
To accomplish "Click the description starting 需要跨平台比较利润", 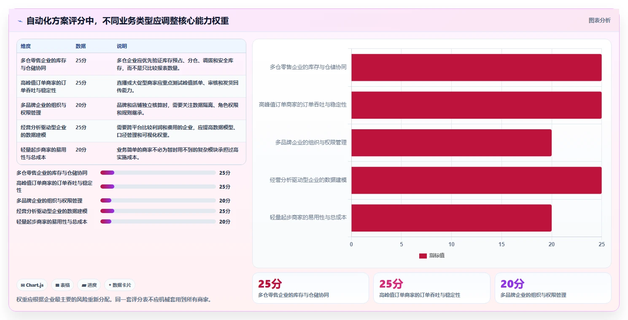I will tap(178, 131).
